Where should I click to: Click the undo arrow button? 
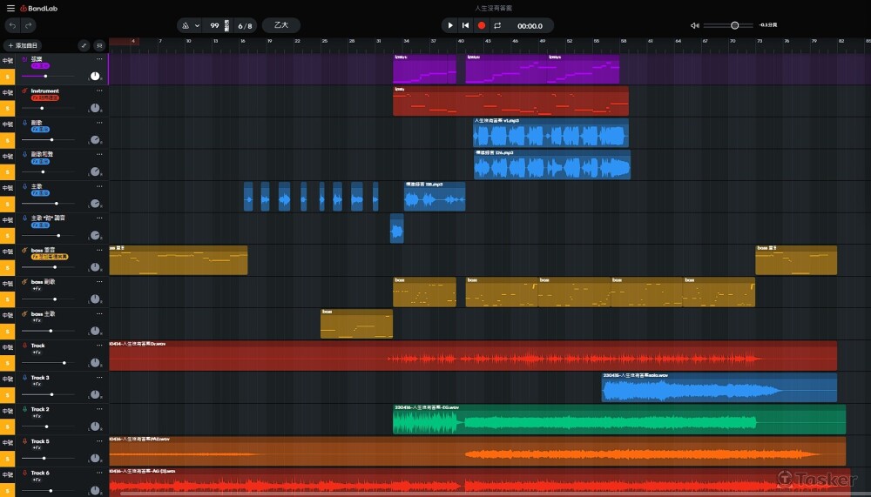tap(11, 25)
